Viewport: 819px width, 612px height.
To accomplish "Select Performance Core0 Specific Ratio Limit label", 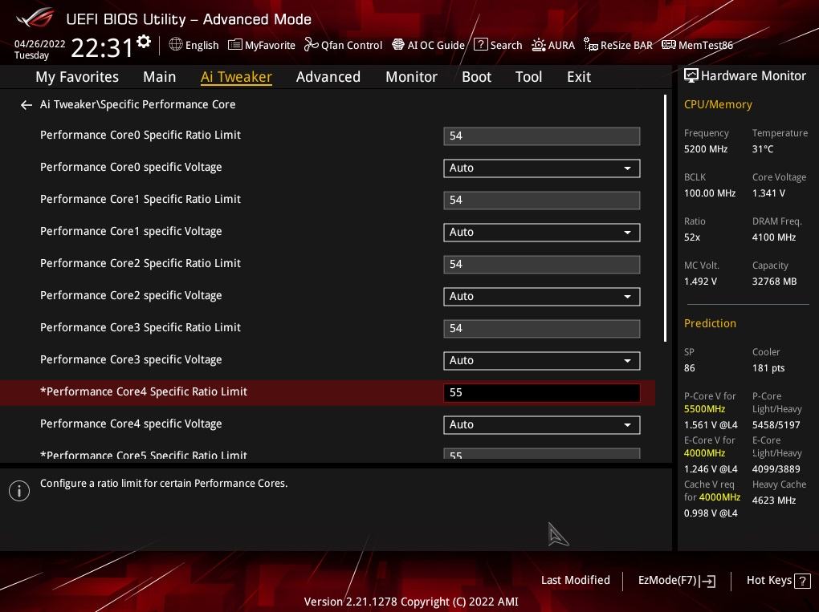I will click(141, 135).
